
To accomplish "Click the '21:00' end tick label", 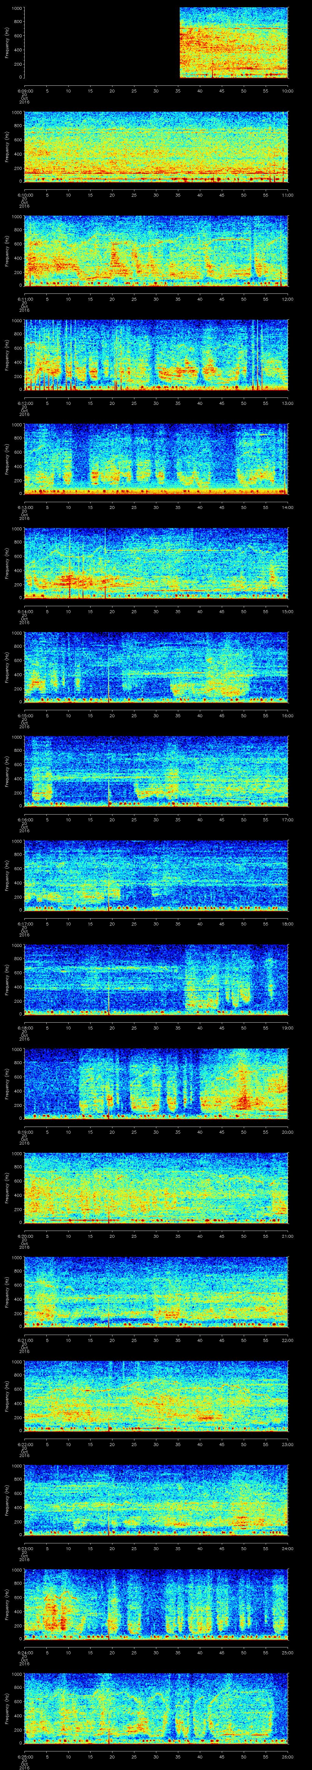I will pyautogui.click(x=288, y=1236).
